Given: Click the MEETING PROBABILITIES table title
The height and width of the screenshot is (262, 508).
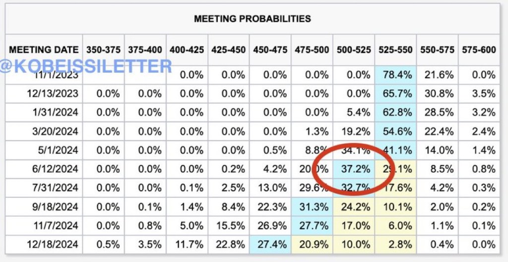Looking at the screenshot, I should pos(253,19).
